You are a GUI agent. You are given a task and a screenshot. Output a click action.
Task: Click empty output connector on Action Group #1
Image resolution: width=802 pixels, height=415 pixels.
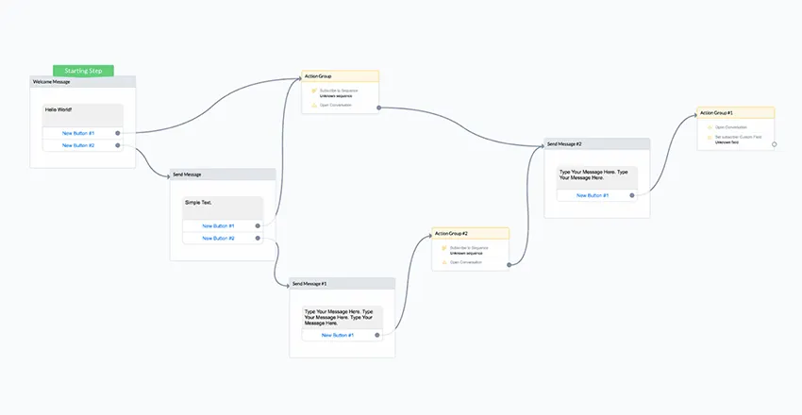(x=774, y=144)
